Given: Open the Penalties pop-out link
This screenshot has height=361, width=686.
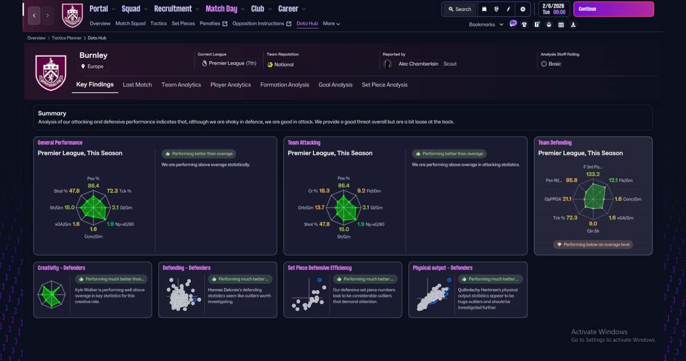Looking at the screenshot, I should tap(213, 24).
